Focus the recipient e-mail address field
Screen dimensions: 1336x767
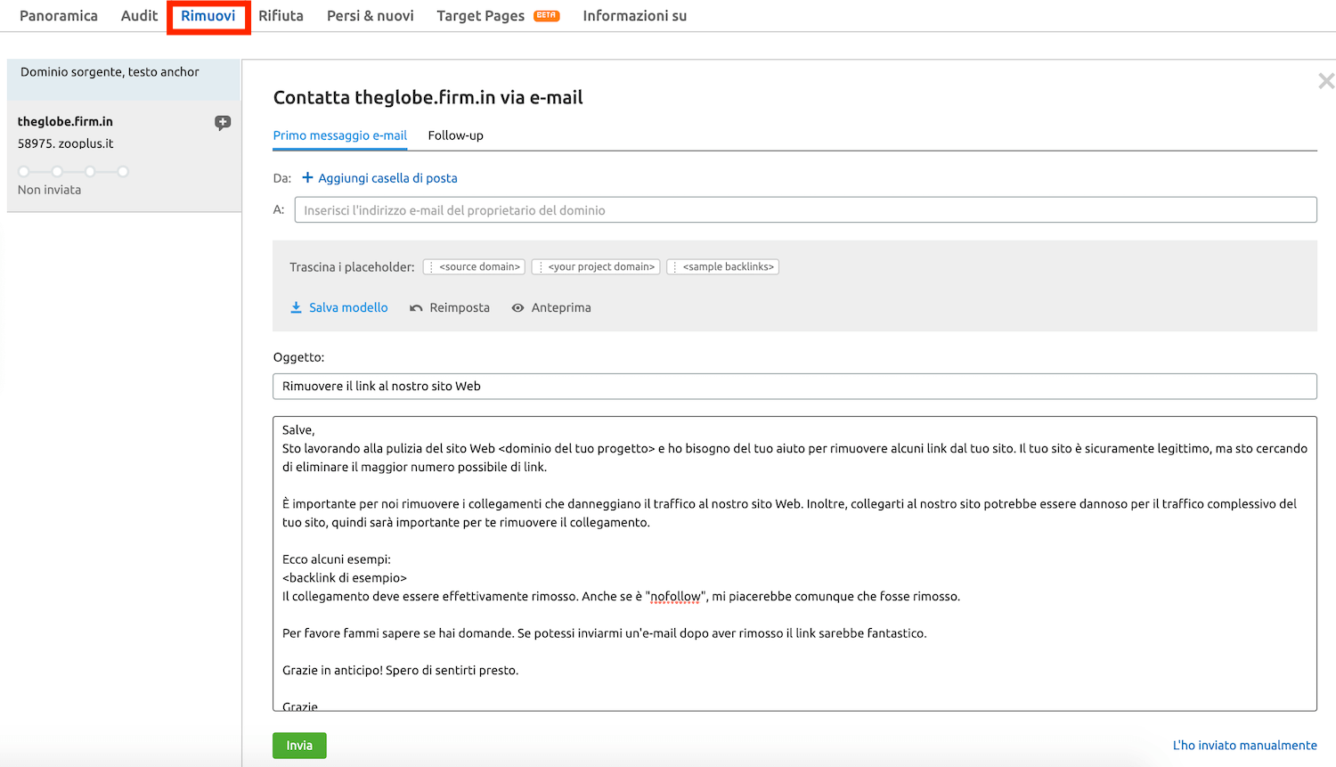coord(805,210)
